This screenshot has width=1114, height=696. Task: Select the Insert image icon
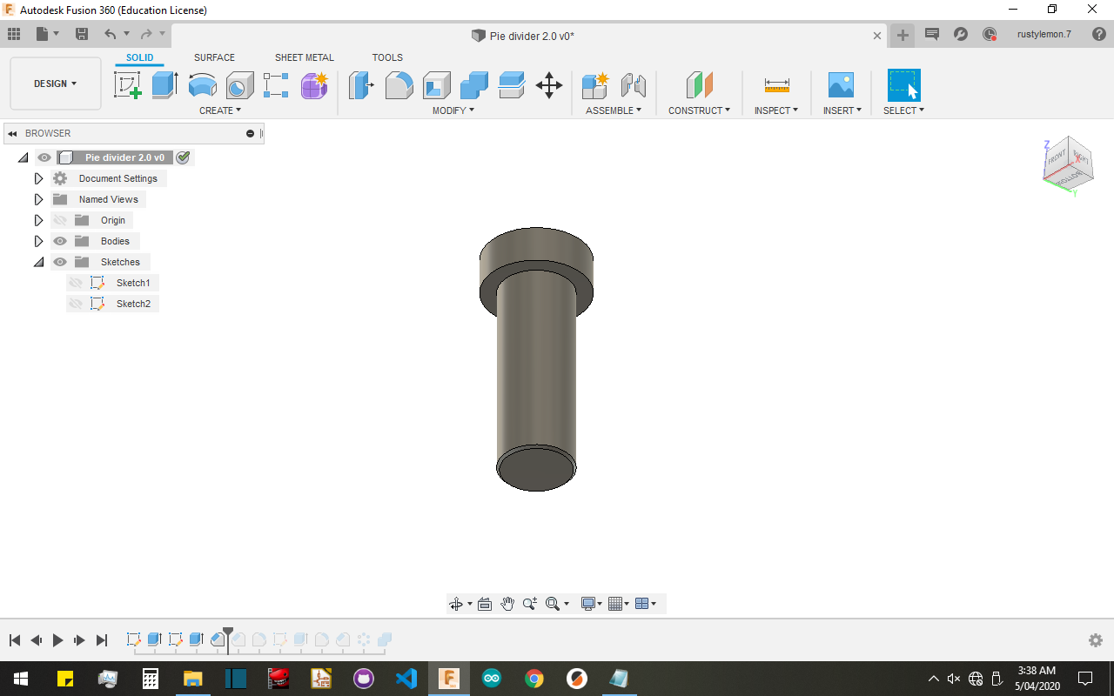[841, 85]
